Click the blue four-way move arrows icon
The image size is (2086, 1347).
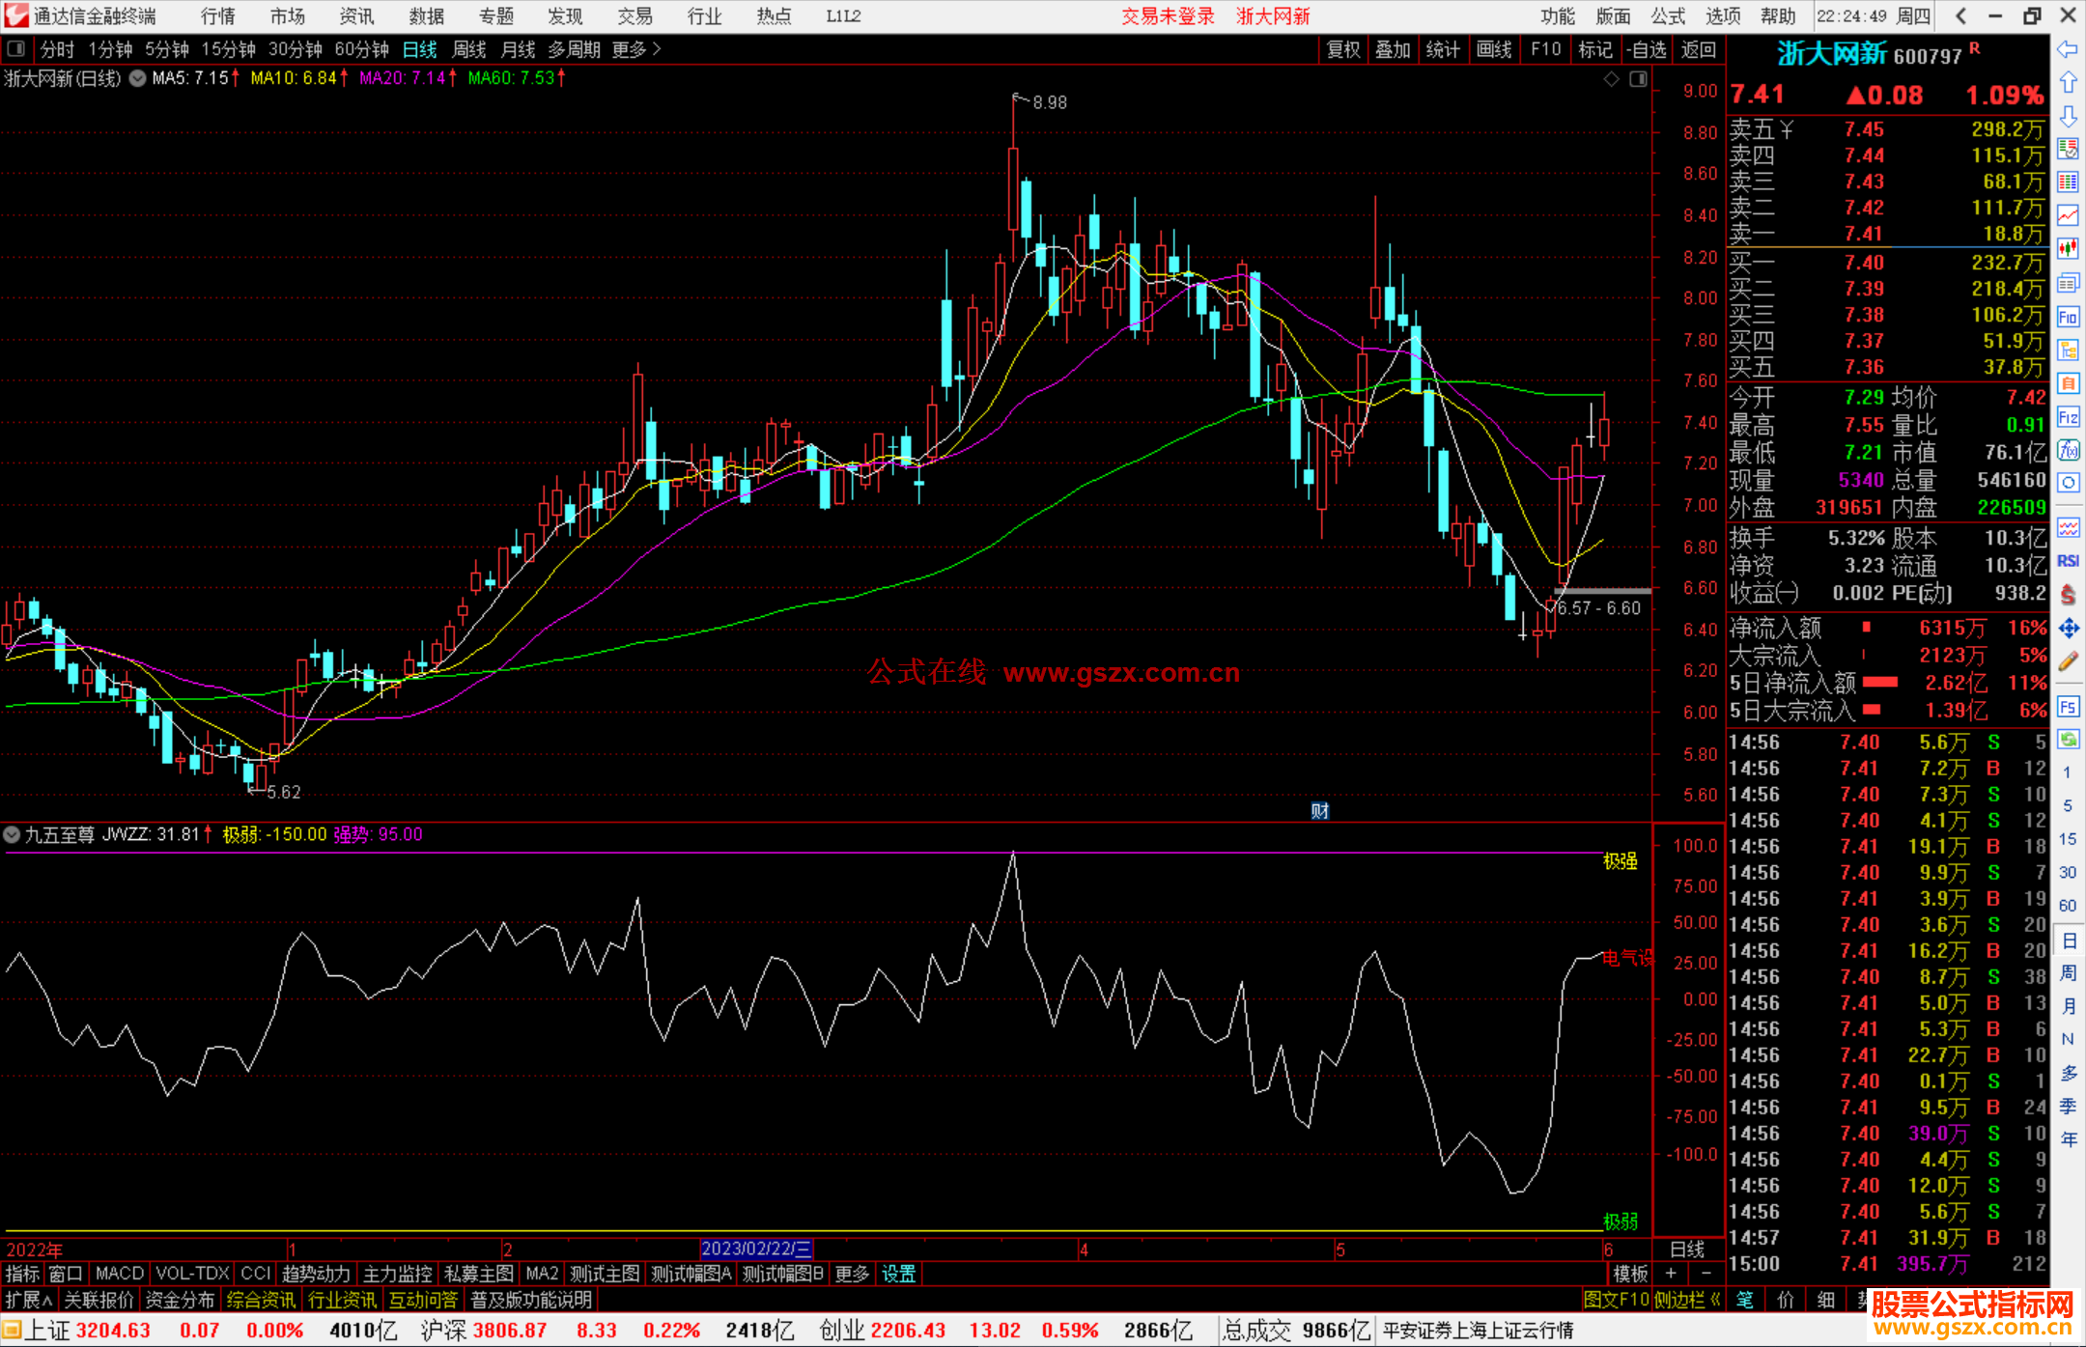(x=2068, y=629)
